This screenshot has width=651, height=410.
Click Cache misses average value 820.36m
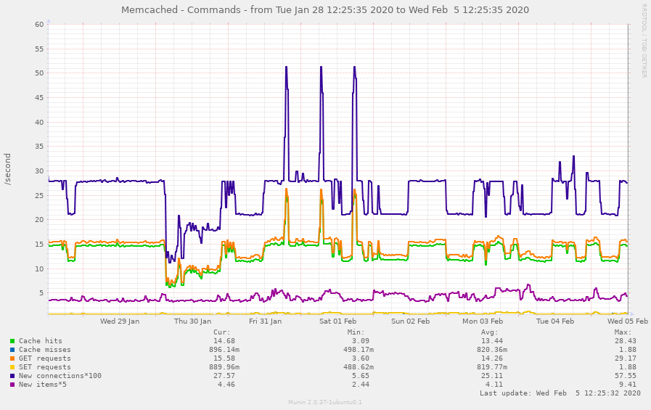(x=492, y=350)
